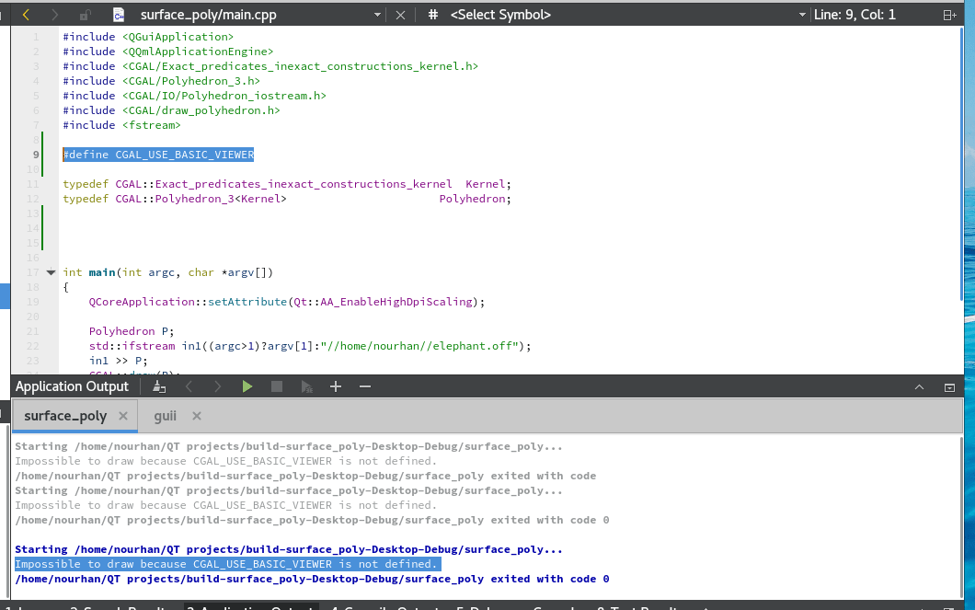975x610 pixels.
Task: Go to next item in Application Output
Action: tap(218, 386)
